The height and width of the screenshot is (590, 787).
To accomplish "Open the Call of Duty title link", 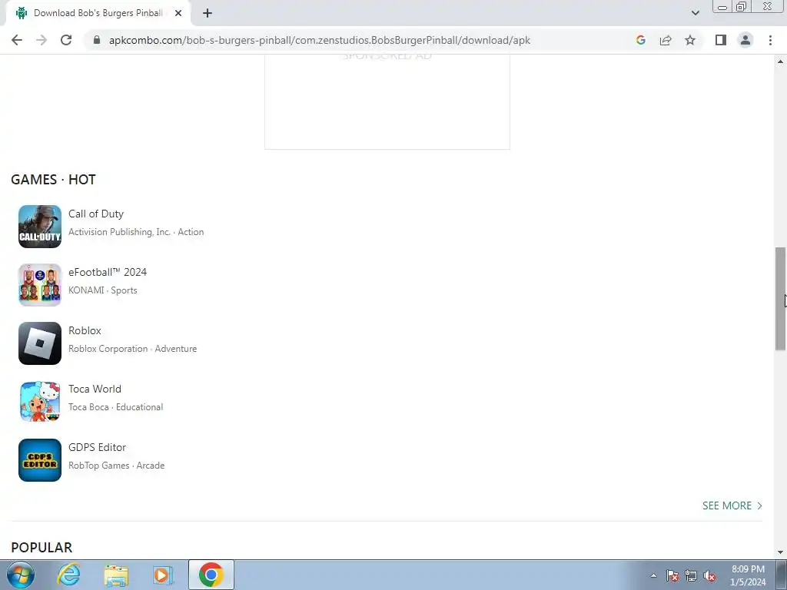I will point(96,214).
